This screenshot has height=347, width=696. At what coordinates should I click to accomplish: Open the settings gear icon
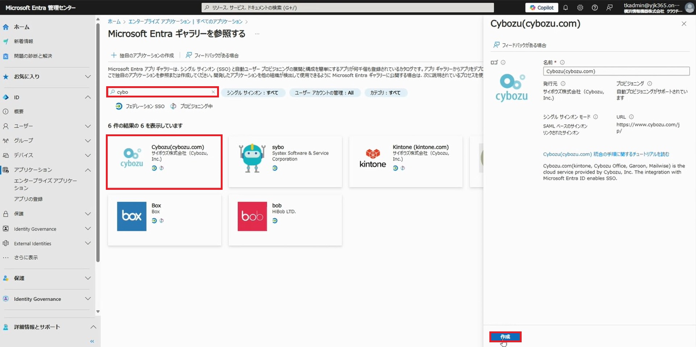[x=580, y=8]
